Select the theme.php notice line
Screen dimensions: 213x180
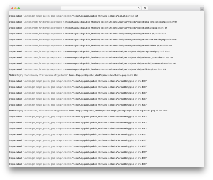74,75
